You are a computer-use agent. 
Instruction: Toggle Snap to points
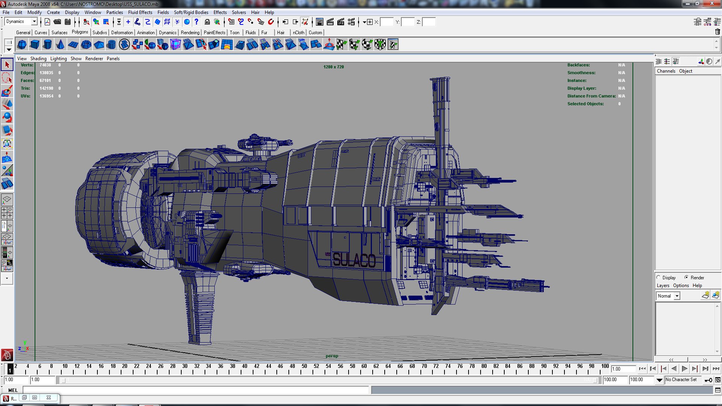point(250,22)
